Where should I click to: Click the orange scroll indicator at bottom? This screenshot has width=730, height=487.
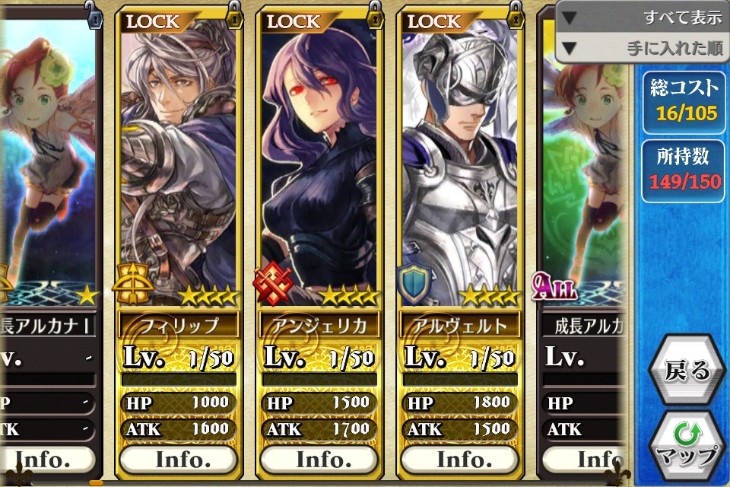(96, 482)
